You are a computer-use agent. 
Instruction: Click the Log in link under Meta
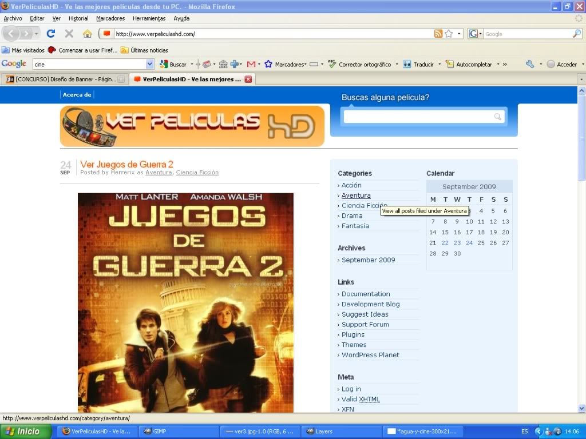click(351, 389)
